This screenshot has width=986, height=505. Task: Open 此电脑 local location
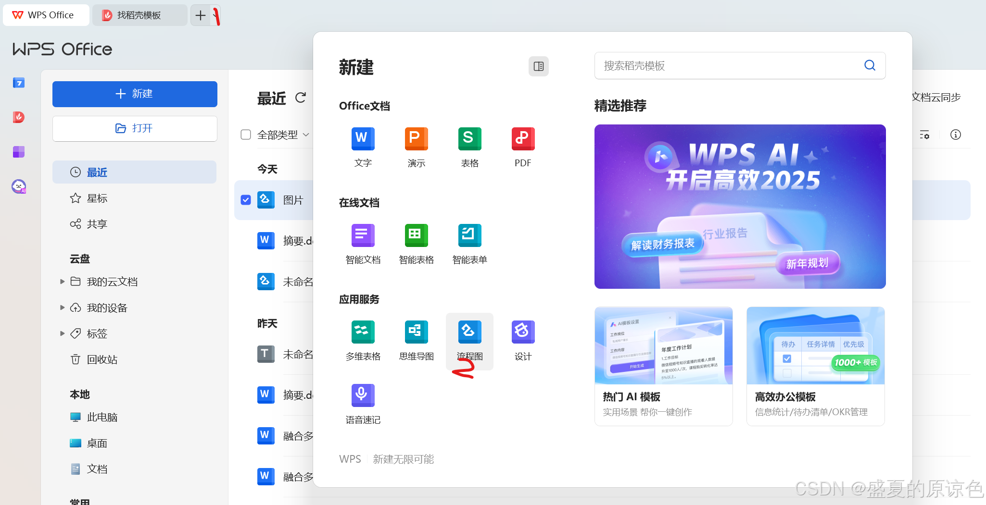(134, 417)
